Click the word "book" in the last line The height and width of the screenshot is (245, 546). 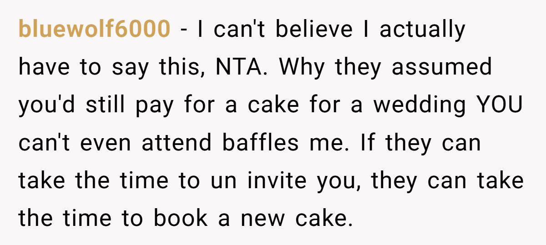(x=181, y=218)
